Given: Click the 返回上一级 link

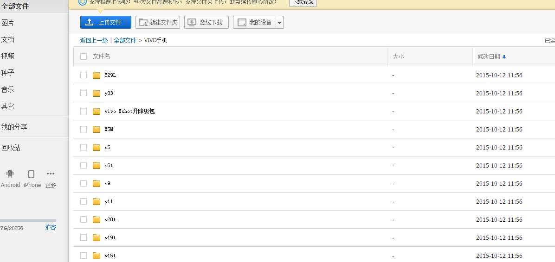Looking at the screenshot, I should click(94, 40).
